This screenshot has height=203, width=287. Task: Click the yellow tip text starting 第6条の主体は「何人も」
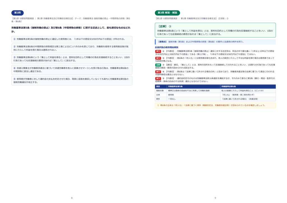213,105
